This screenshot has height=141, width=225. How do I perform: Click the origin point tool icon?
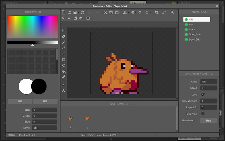coord(64,85)
